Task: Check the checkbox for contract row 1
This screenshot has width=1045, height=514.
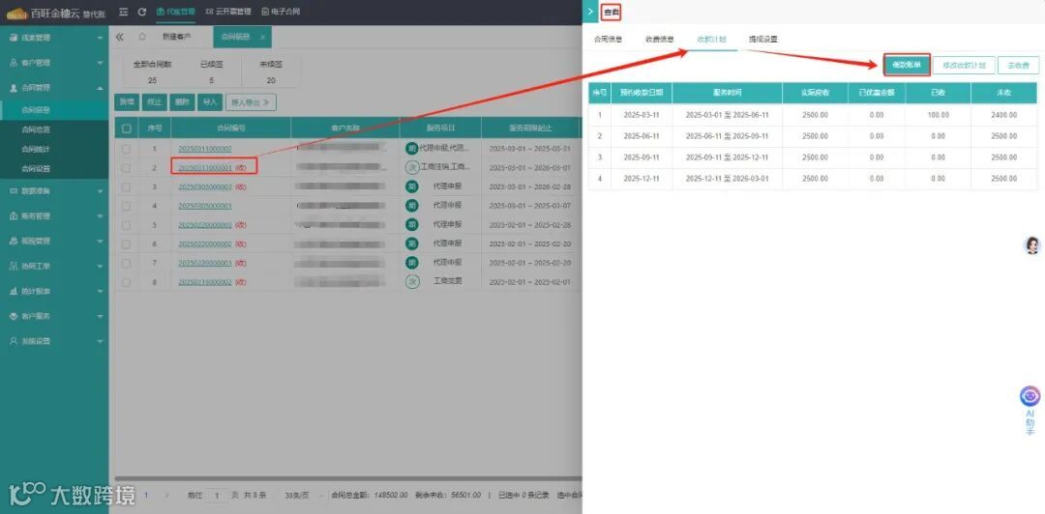Action: click(126, 149)
